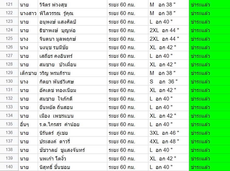Select name cell เสถียร คงอินทร์
This screenshot has height=171, width=230.
pyautogui.click(x=72, y=56)
